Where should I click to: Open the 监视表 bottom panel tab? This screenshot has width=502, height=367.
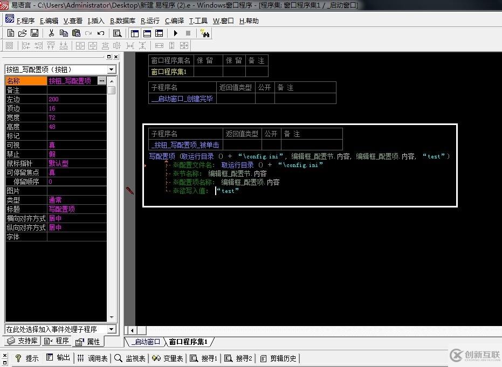(x=130, y=358)
